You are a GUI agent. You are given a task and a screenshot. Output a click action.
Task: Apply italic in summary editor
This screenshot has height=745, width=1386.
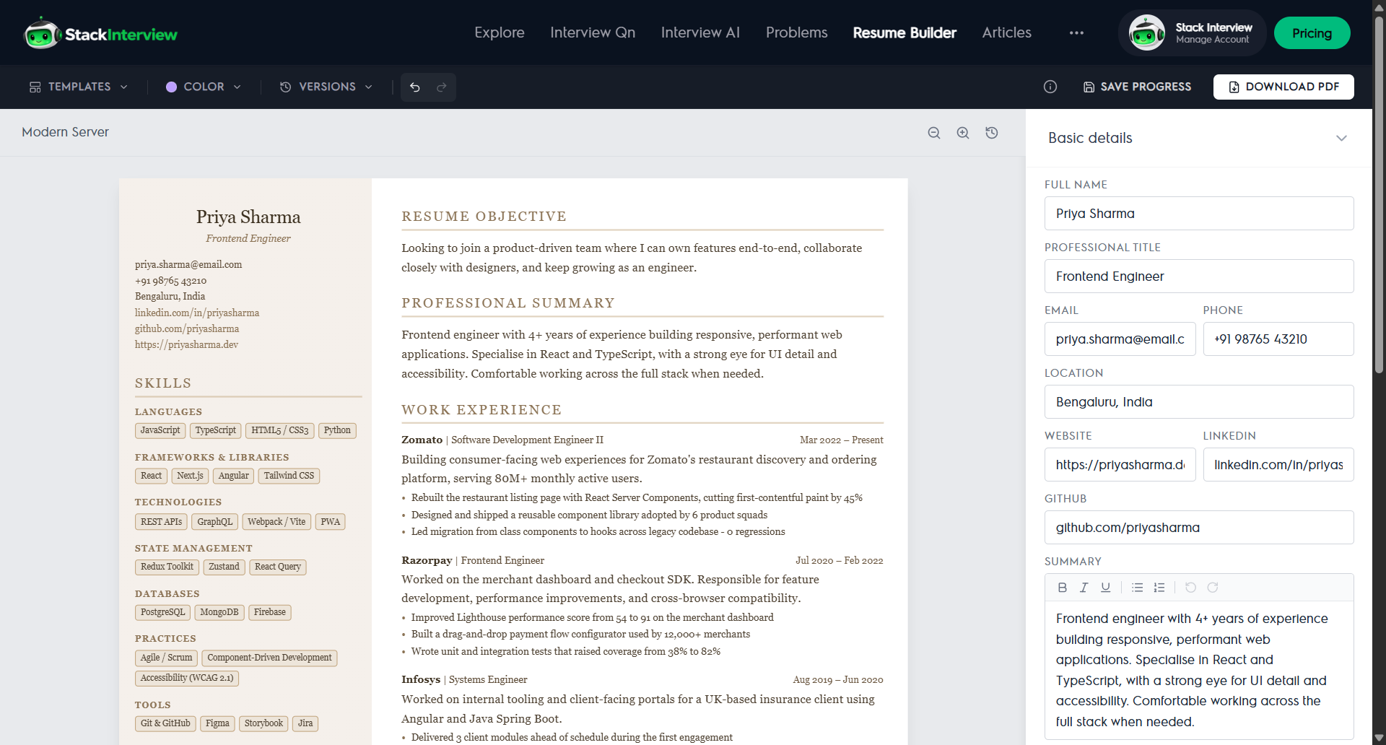pos(1084,588)
